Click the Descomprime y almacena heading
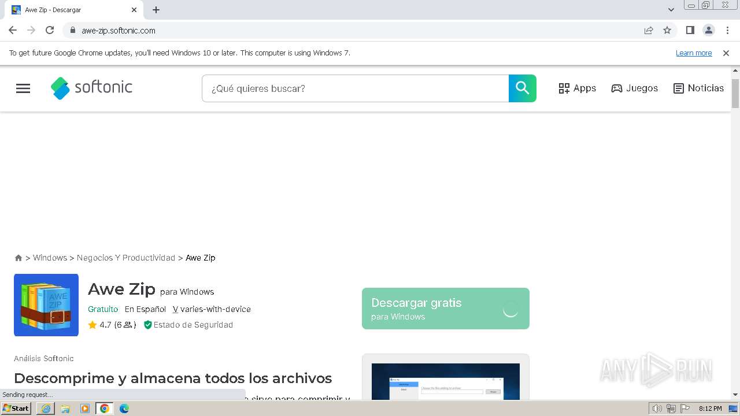The width and height of the screenshot is (740, 416). (173, 378)
